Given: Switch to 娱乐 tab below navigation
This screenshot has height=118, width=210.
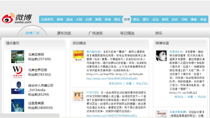Looking at the screenshot, I should 159,33.
